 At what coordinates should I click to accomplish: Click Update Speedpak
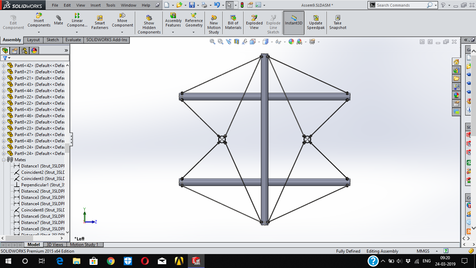(315, 22)
